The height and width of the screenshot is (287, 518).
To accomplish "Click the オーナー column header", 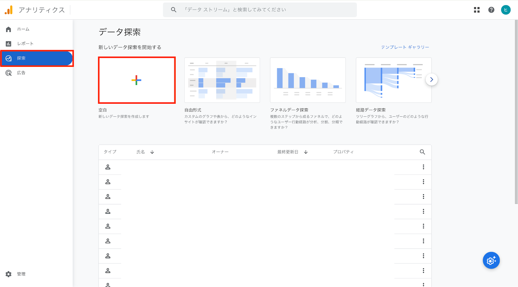I will point(220,152).
